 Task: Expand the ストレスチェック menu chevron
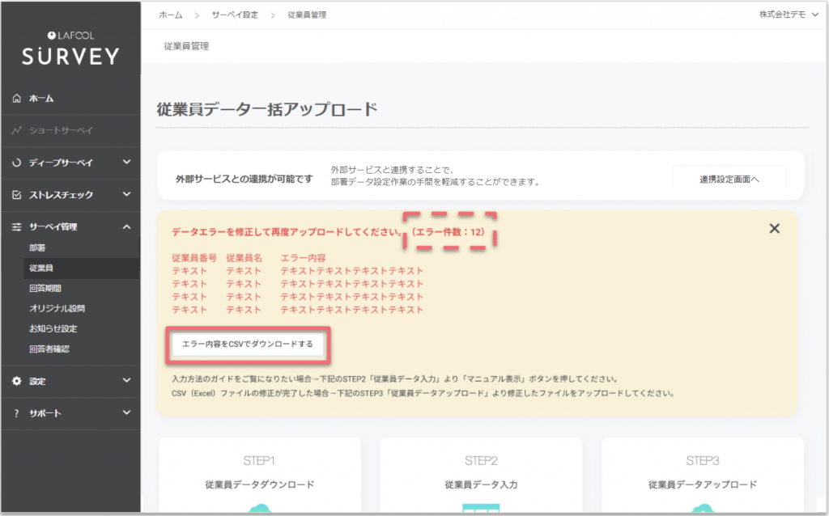126,195
